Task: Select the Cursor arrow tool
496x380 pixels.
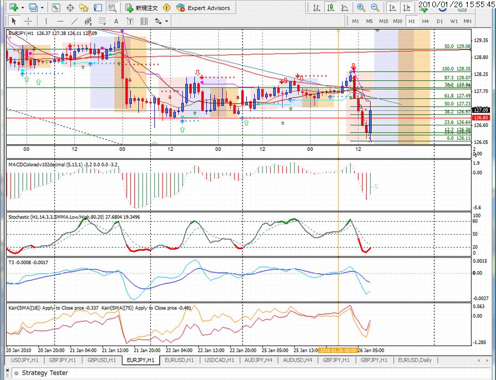Action: tap(14, 21)
